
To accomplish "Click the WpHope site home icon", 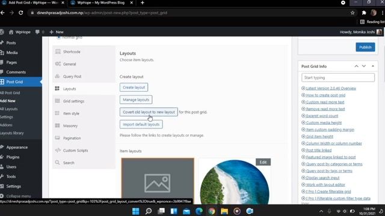I will [x=11, y=32].
